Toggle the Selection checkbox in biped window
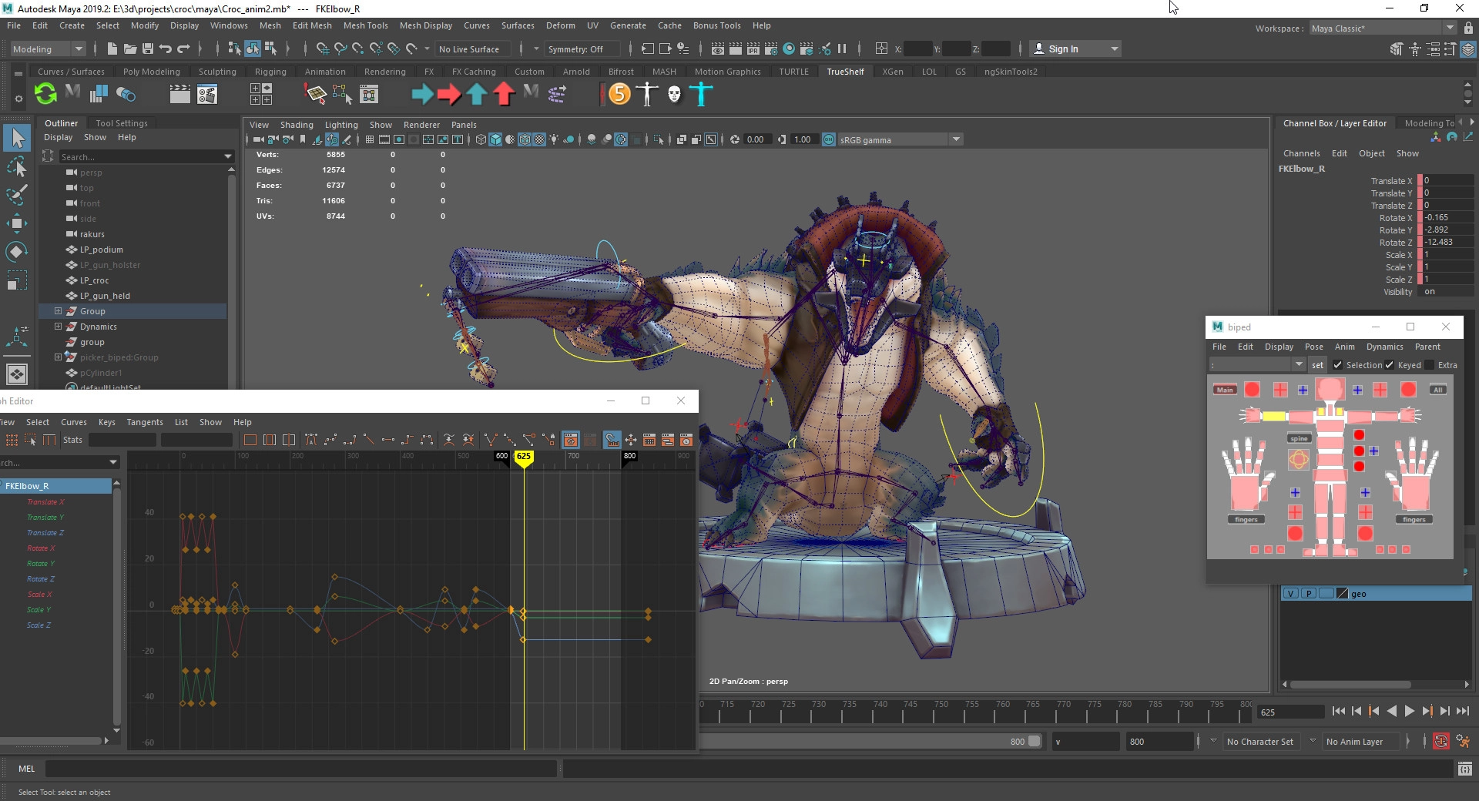The image size is (1479, 801). (x=1338, y=365)
